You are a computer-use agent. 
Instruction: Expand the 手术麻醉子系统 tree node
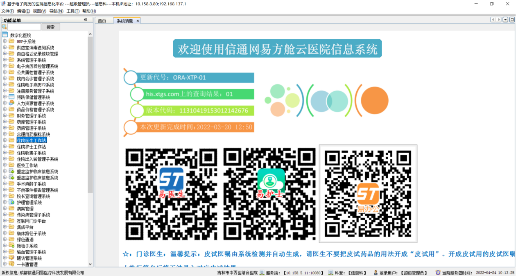(x=5, y=184)
